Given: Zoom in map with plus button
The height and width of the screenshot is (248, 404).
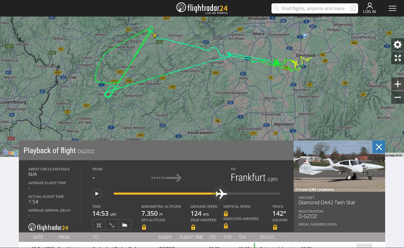Looking at the screenshot, I should (x=398, y=84).
